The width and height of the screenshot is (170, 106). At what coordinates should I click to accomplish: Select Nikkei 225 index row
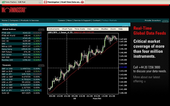(21, 46)
